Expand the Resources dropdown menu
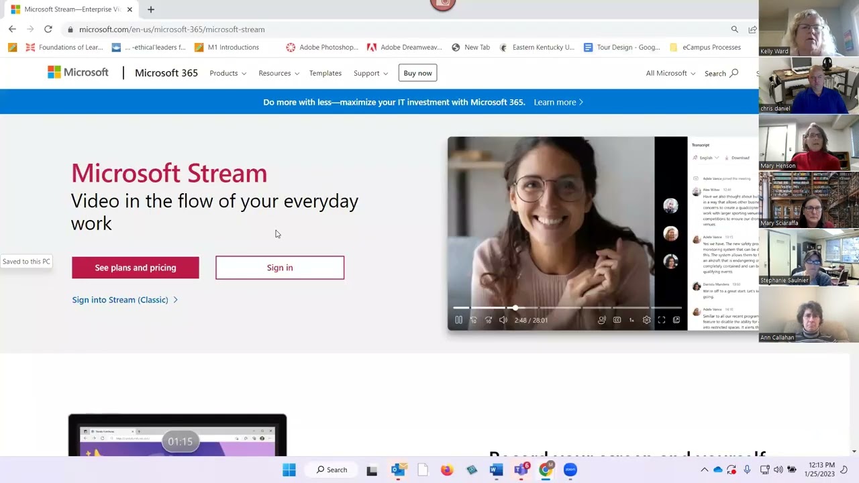The width and height of the screenshot is (859, 483). click(x=279, y=73)
